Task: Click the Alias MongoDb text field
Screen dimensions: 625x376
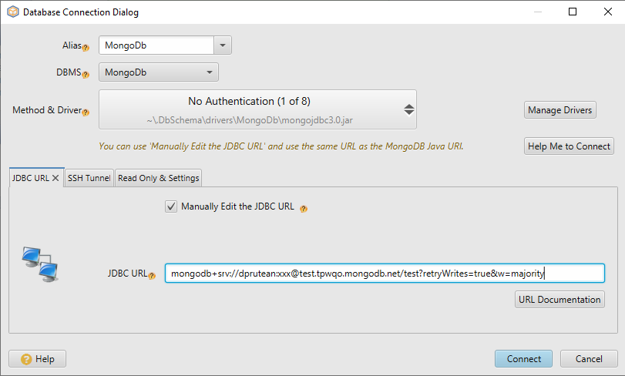Action: coord(156,45)
